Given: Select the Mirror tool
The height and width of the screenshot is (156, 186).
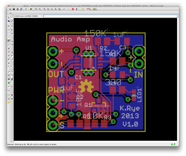Looking at the screenshot, I should pos(9,30).
